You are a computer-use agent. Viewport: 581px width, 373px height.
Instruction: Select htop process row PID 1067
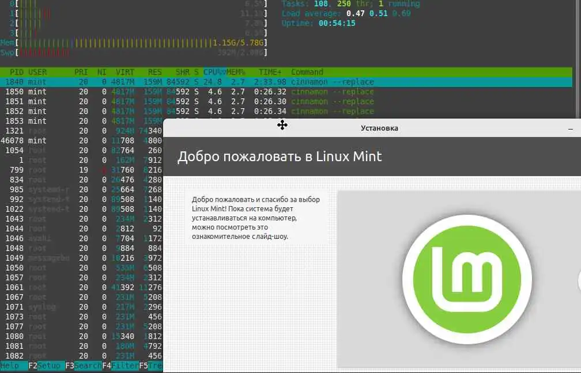click(x=81, y=297)
